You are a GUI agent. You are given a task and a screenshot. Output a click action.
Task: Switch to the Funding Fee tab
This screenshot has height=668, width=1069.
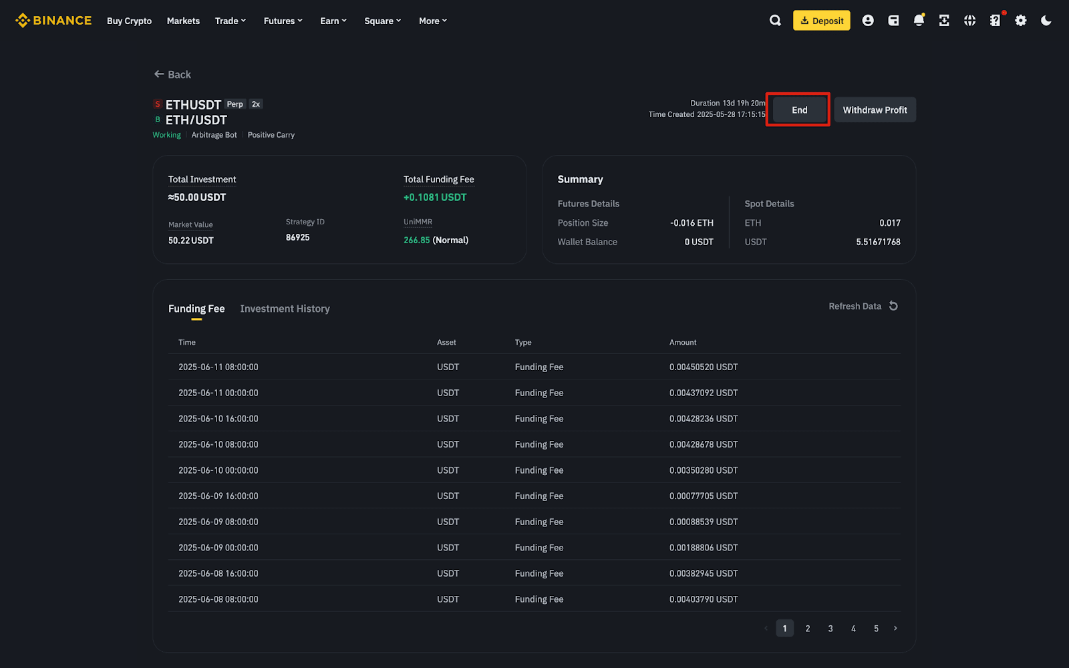[196, 309]
